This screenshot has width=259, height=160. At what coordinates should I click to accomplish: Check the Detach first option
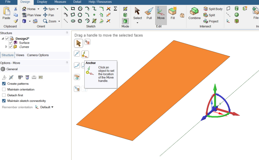click(4, 95)
